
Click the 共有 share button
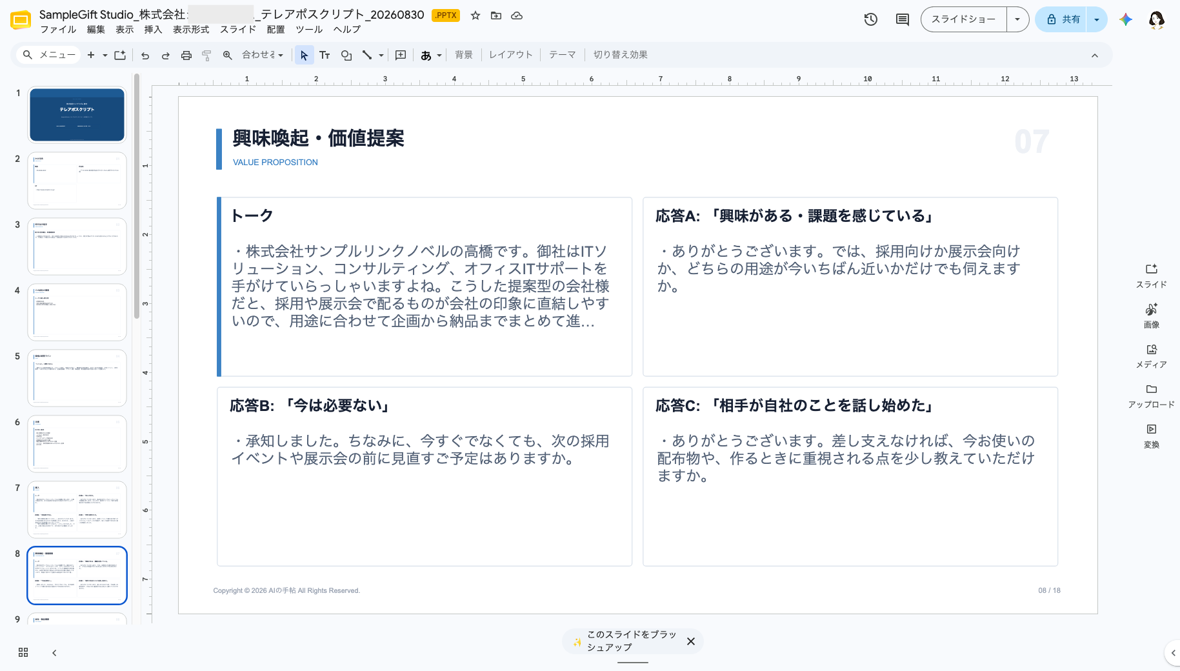click(x=1062, y=19)
